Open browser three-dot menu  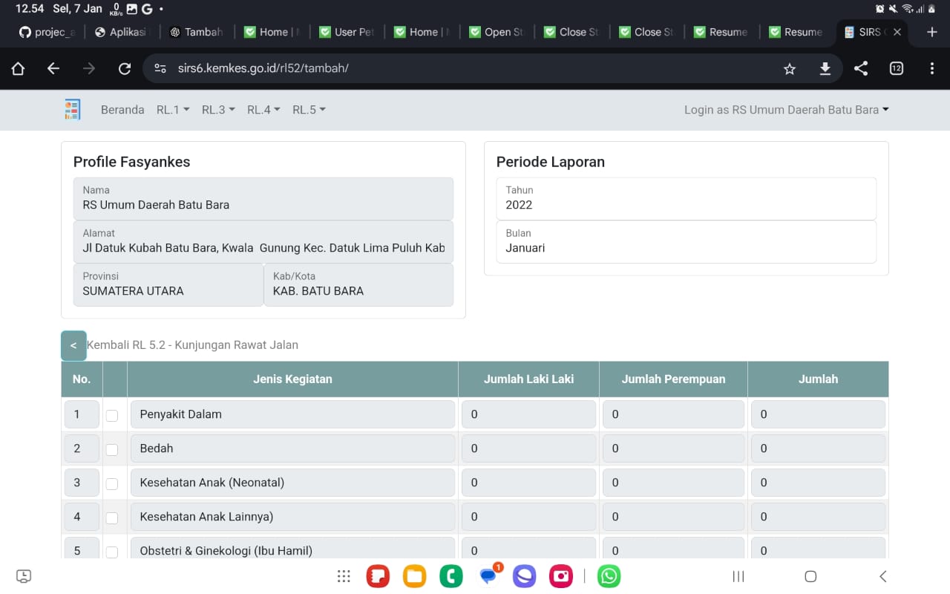(932, 68)
